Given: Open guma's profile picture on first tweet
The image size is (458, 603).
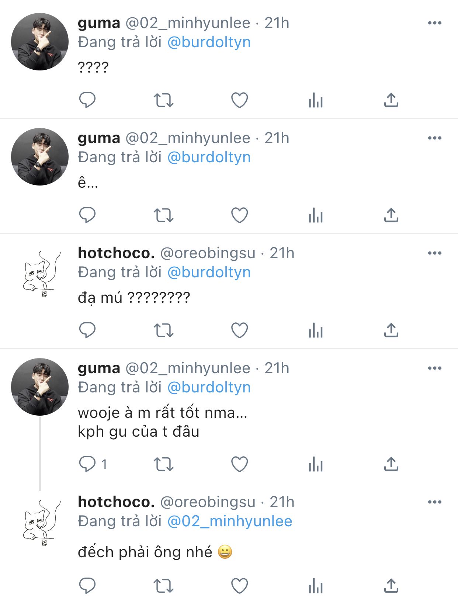Looking at the screenshot, I should click(x=40, y=42).
